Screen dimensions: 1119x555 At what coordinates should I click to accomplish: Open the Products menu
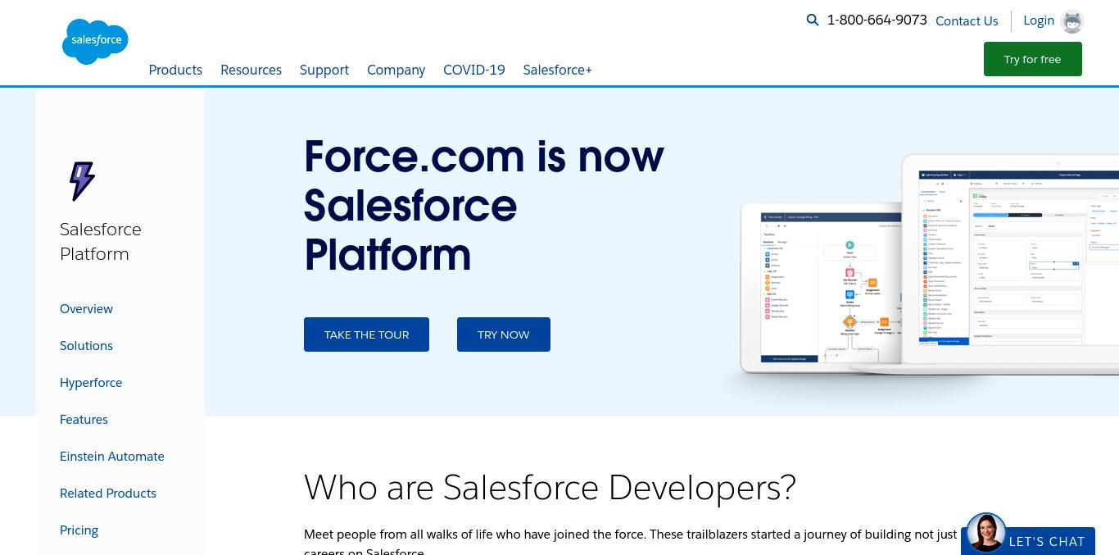(x=175, y=70)
